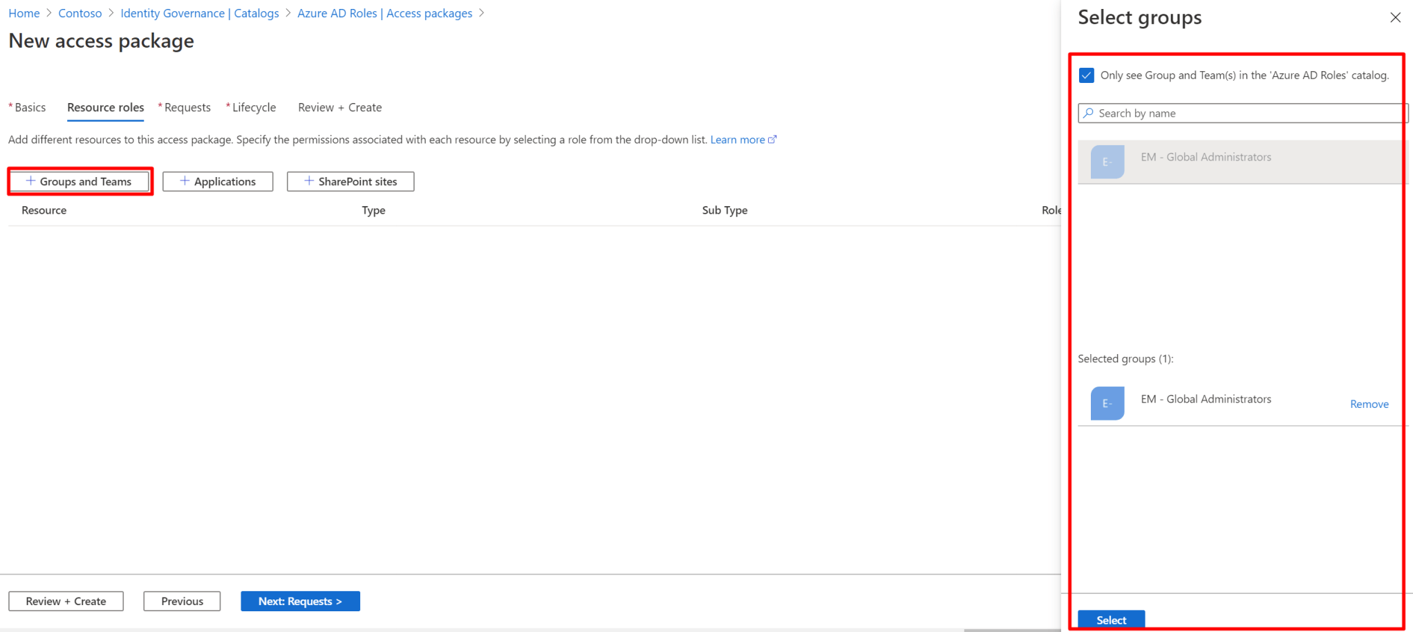Click the plus icon on Groups and Teams button
The height and width of the screenshot is (632, 1413).
point(30,181)
